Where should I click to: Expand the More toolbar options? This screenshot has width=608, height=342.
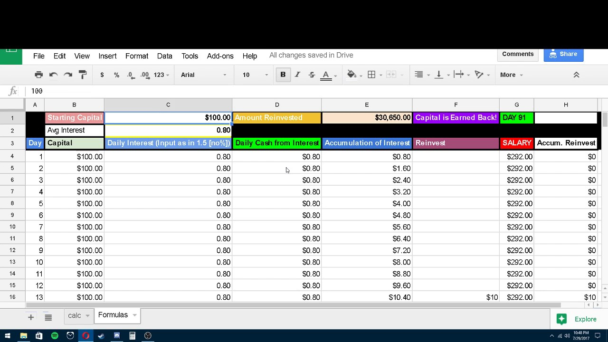tap(511, 75)
